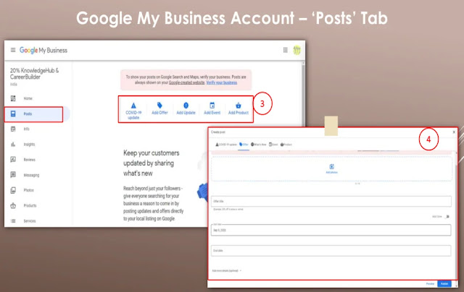Image resolution: width=464 pixels, height=292 pixels.
Task: Click the 20% KnowledgeHub & CareerBuilder business name
Action: (34, 74)
